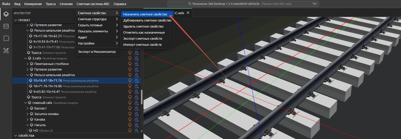Toggle lightbulb visibility for Пикетажные столбики
Screen dimensions: 401x139
coord(130,64)
